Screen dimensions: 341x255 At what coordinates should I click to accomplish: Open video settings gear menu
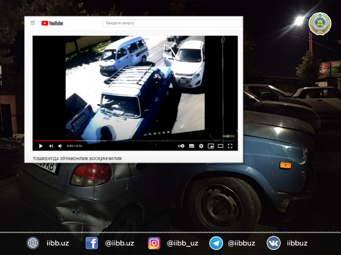click(201, 146)
